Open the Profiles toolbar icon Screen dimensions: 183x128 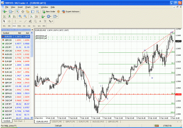(x=10, y=11)
